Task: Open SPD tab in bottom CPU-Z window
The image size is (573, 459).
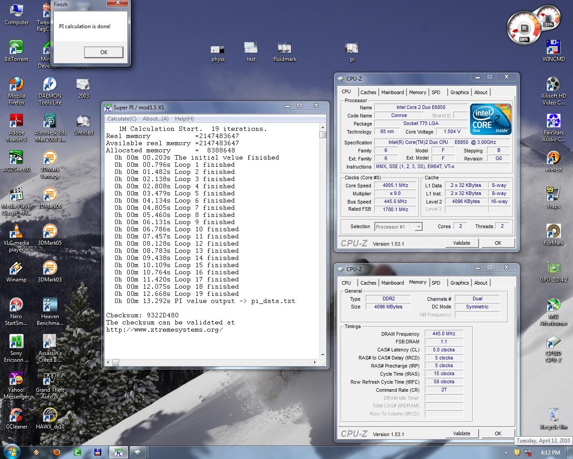Action: [x=436, y=283]
